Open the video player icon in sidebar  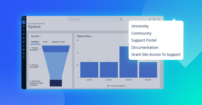point(24,49)
